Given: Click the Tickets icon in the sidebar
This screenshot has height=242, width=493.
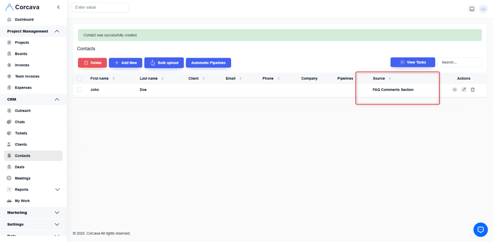Looking at the screenshot, I should tap(9, 133).
